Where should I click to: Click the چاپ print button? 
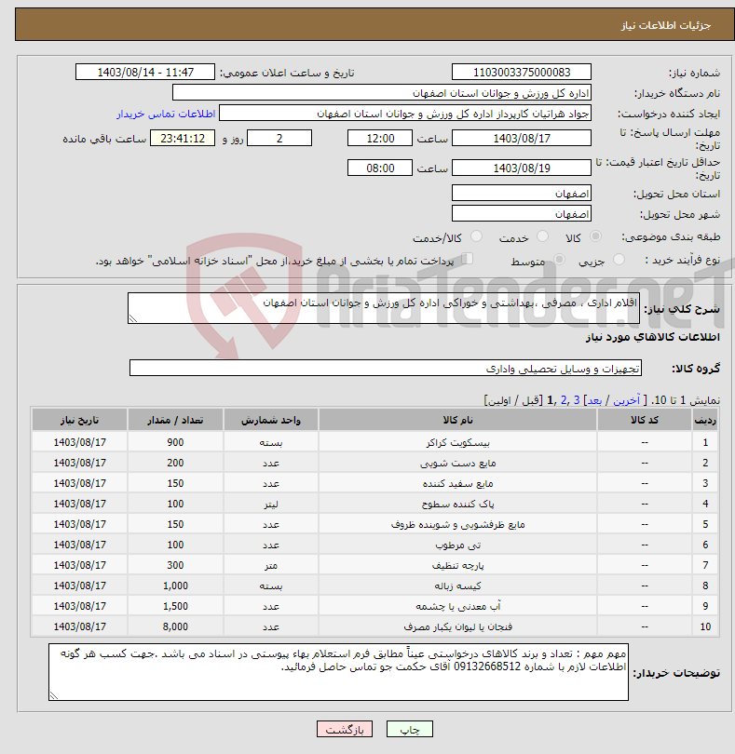coord(410,729)
